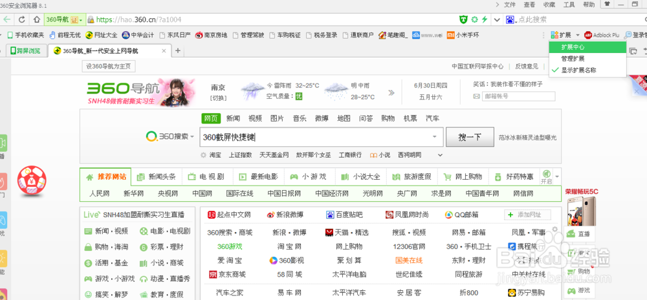Close the 360导航 tab
This screenshot has height=300, width=647.
[164, 51]
